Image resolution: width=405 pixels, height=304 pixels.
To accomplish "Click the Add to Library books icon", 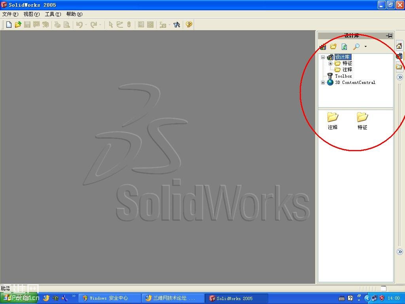I will pyautogui.click(x=323, y=47).
